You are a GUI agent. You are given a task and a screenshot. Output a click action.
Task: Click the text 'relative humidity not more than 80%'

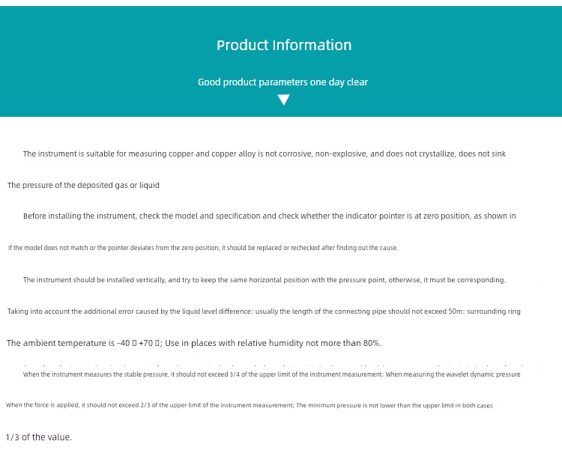pos(309,343)
